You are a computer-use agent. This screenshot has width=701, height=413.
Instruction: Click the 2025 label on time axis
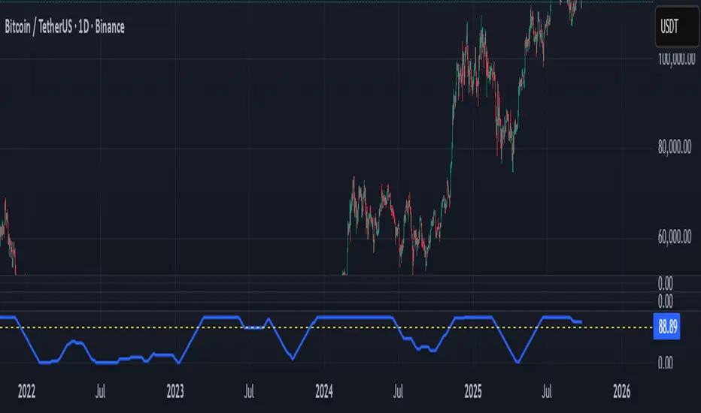(x=473, y=391)
